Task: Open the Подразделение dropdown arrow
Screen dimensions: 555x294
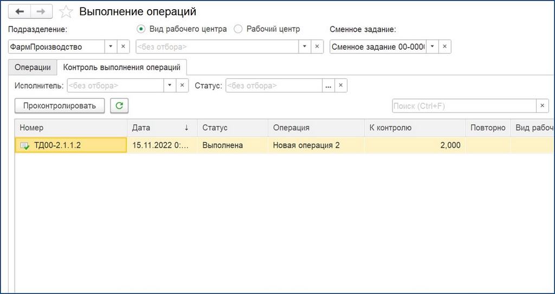Action: pyautogui.click(x=111, y=46)
